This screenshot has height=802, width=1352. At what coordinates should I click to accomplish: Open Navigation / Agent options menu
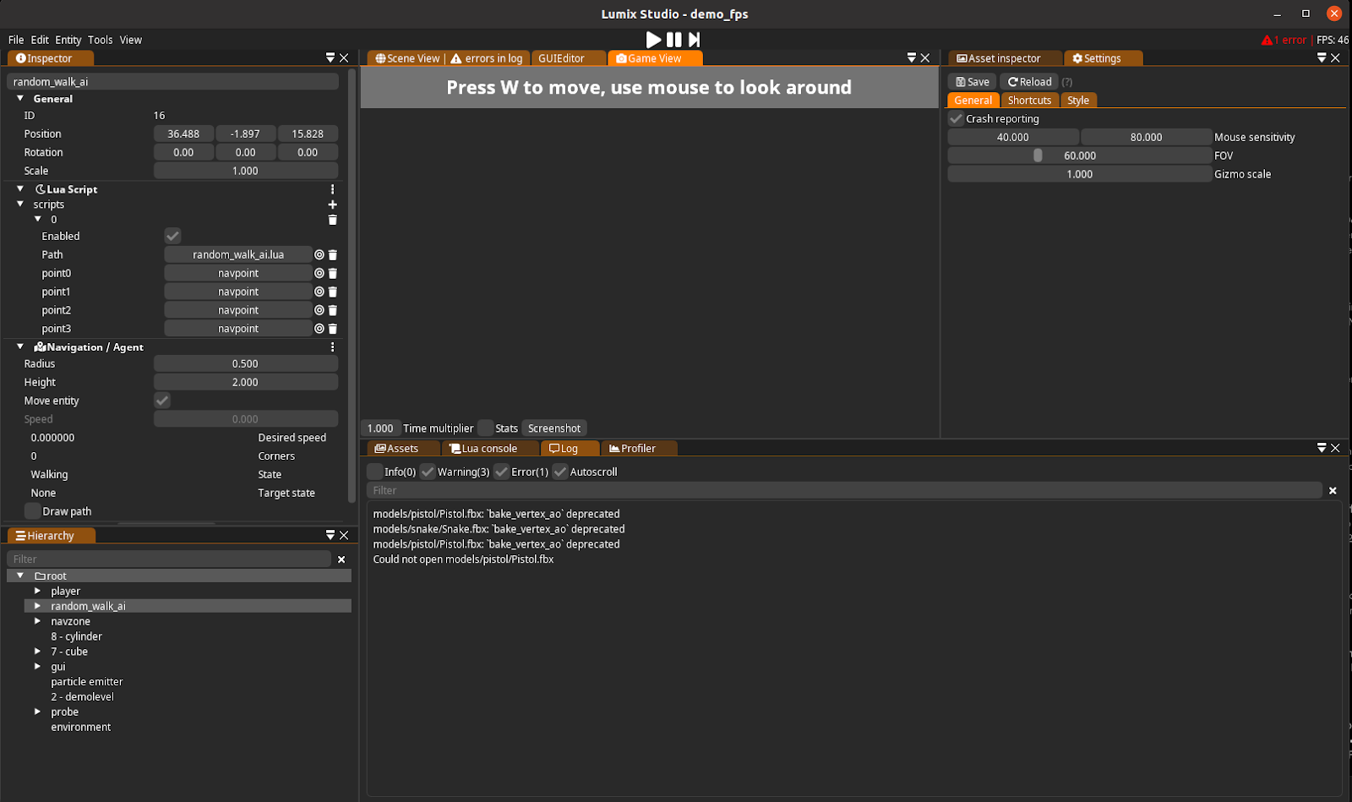point(332,347)
